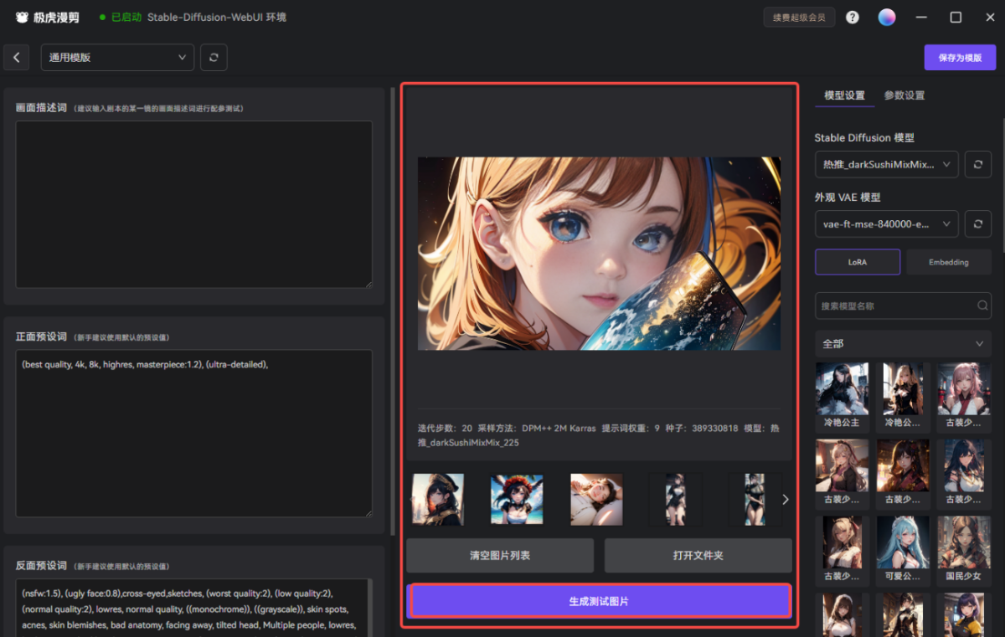The height and width of the screenshot is (637, 1005).
Task: Expand the 全部 category filter dropdown
Action: (x=903, y=344)
